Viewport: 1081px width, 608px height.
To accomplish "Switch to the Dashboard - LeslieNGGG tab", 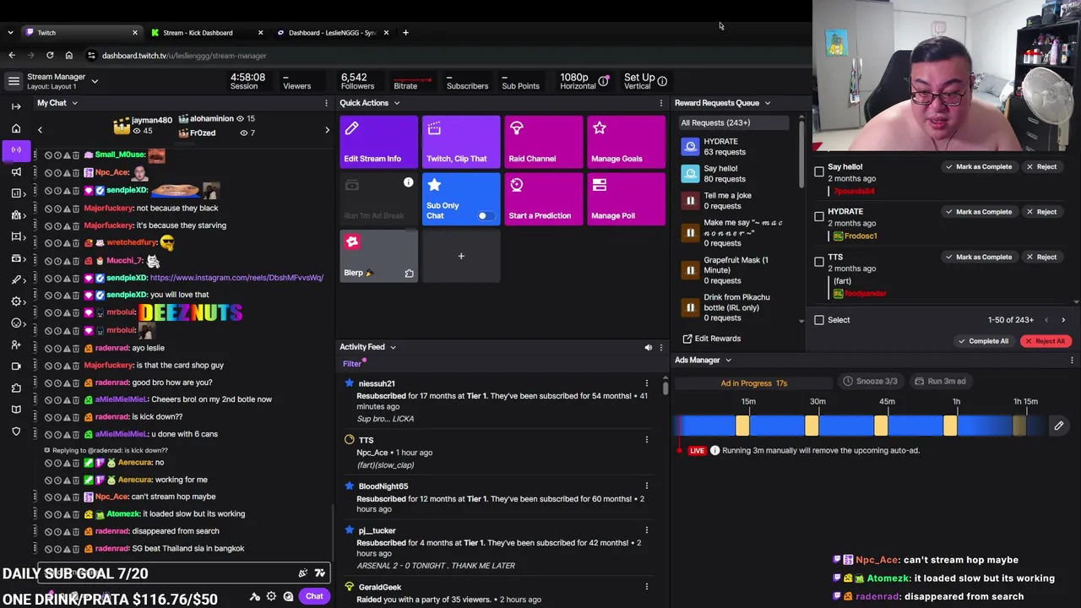I will pos(333,33).
